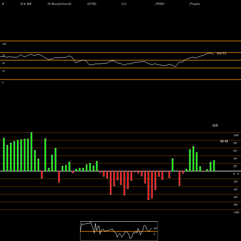Click the tallest green MR histogram bar
241x241 pixels.
[31, 152]
